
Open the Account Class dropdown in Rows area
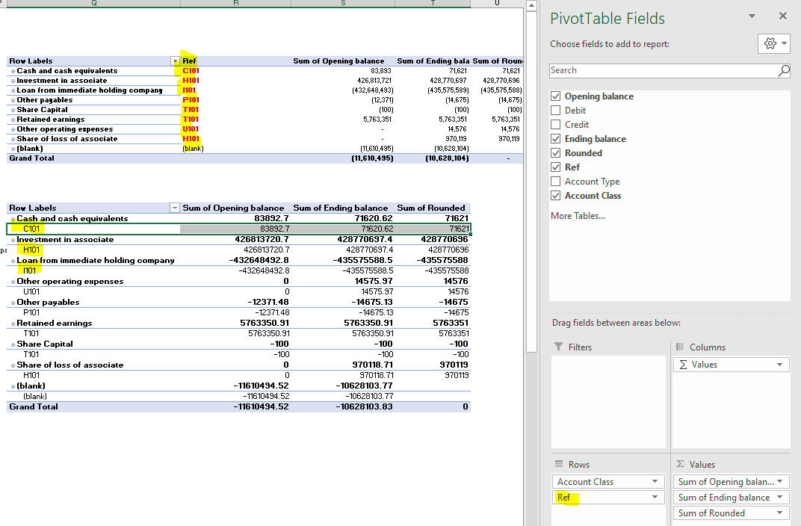click(x=657, y=481)
